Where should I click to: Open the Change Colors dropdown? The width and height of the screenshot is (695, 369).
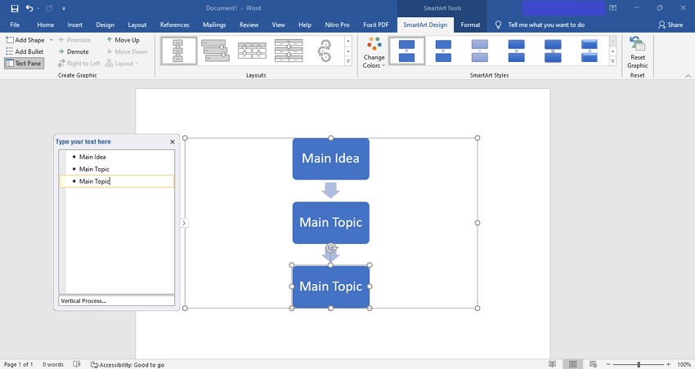(x=374, y=53)
